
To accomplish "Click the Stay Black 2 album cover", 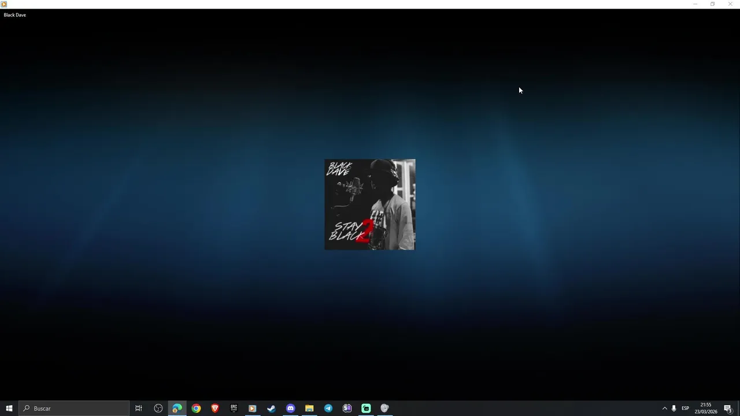I will (x=370, y=205).
